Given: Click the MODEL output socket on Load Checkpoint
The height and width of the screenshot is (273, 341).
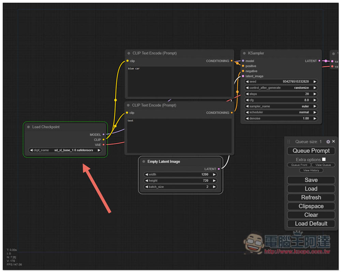Looking at the screenshot, I should (x=104, y=135).
